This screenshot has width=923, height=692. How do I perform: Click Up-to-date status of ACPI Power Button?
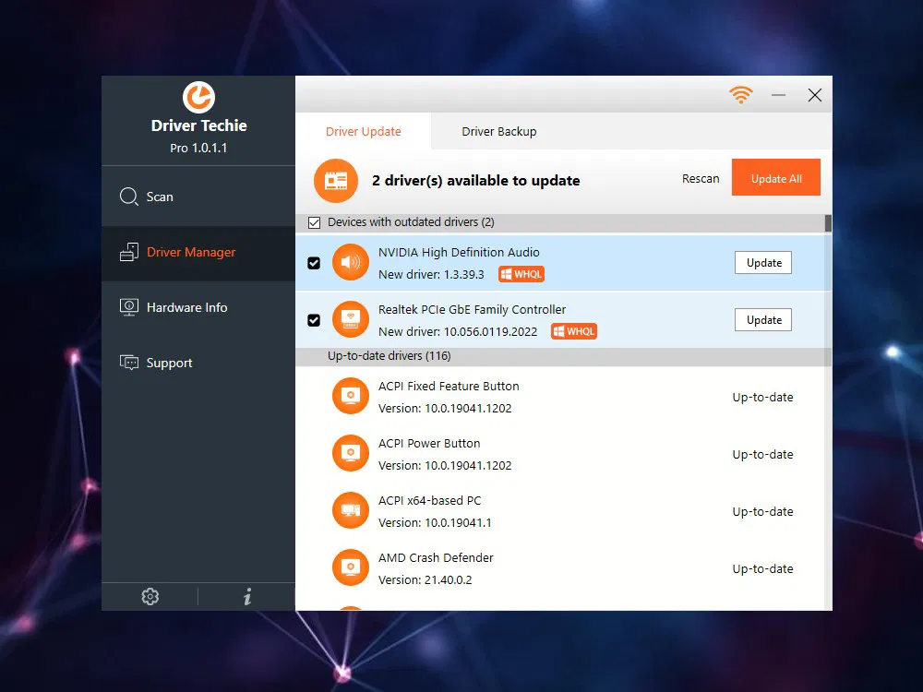pyautogui.click(x=763, y=454)
